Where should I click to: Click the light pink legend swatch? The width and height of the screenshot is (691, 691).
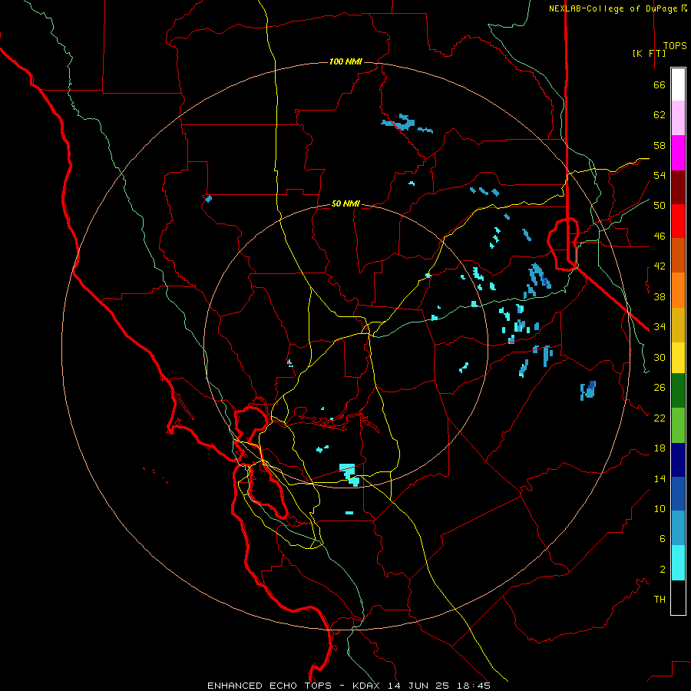(x=678, y=117)
